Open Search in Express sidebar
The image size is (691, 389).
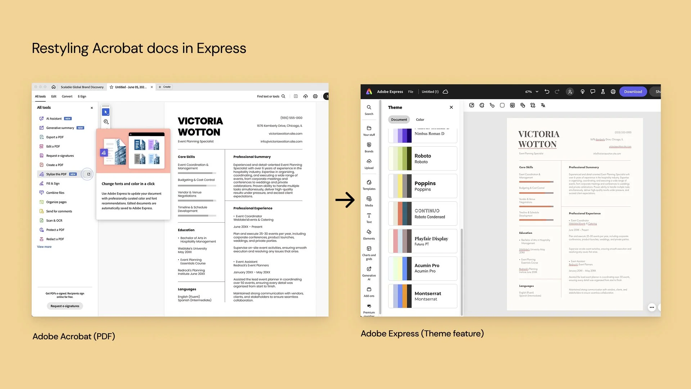(369, 110)
